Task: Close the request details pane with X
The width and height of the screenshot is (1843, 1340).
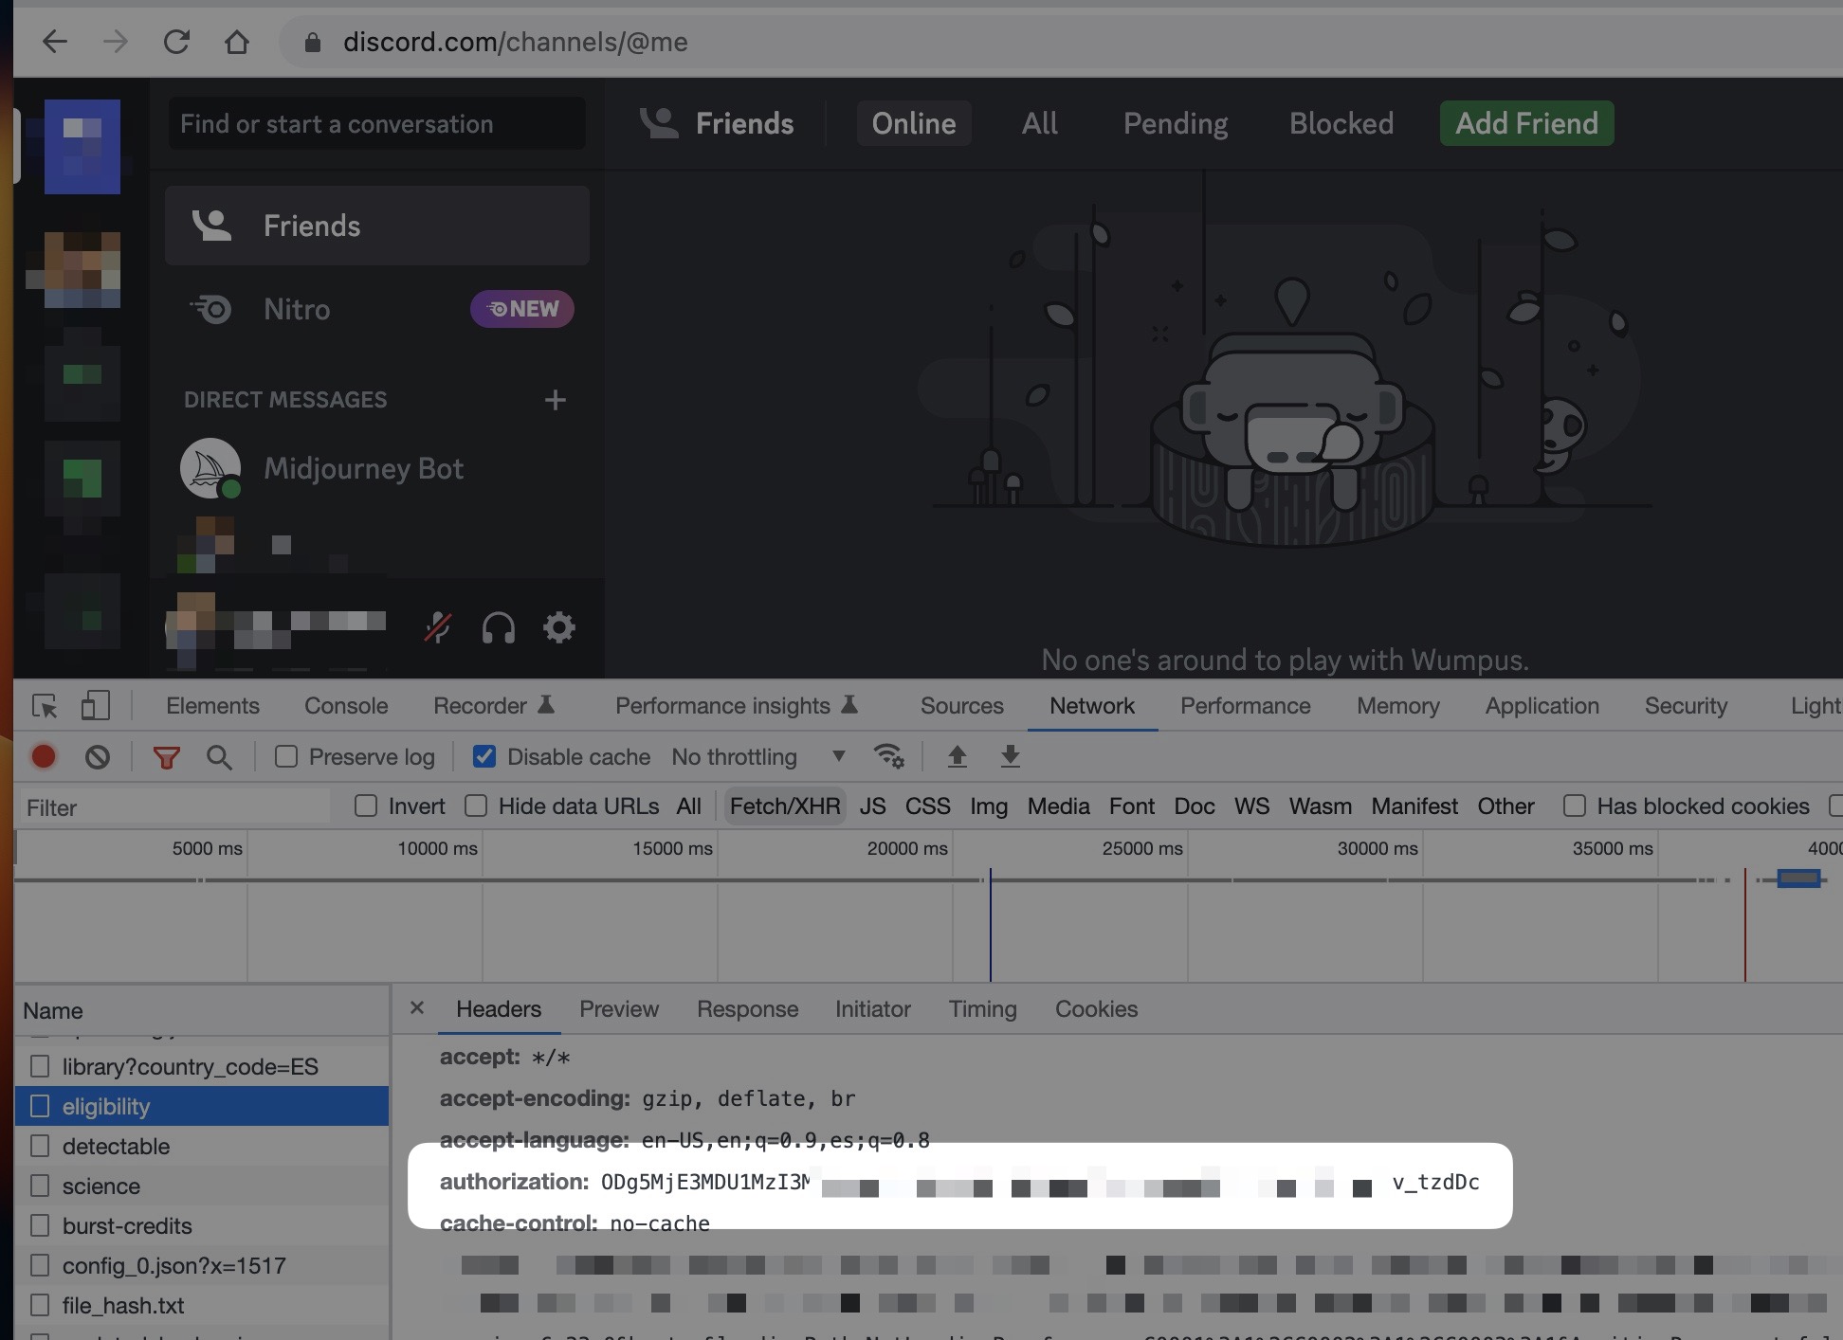Action: coord(416,1008)
